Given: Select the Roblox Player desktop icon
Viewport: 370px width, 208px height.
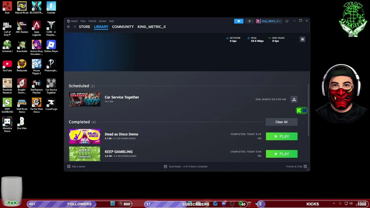Looking at the screenshot, I should tap(51, 46).
